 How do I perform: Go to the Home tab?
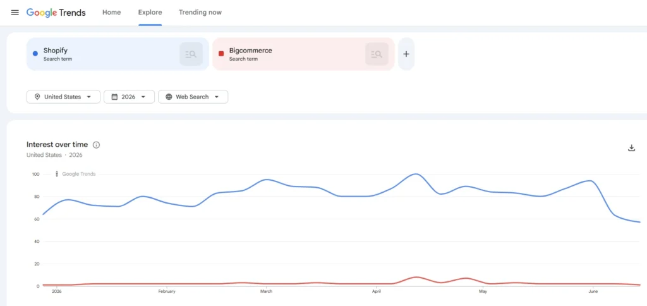click(x=111, y=13)
